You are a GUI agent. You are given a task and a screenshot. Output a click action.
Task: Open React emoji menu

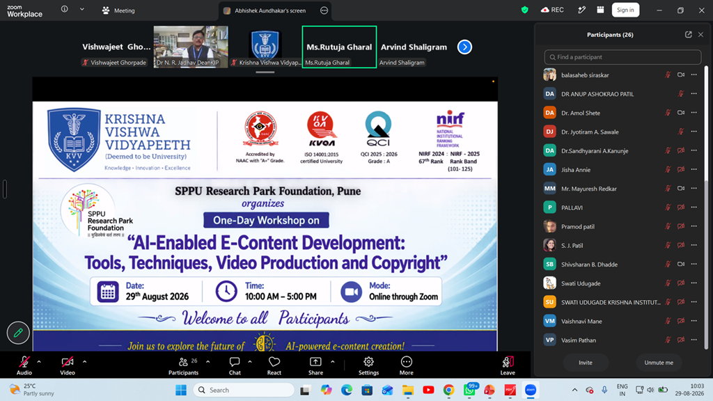(274, 365)
